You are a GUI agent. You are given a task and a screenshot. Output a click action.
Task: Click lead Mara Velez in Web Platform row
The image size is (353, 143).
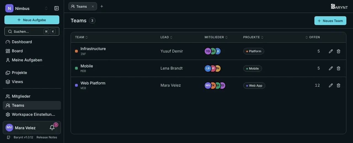[171, 85]
